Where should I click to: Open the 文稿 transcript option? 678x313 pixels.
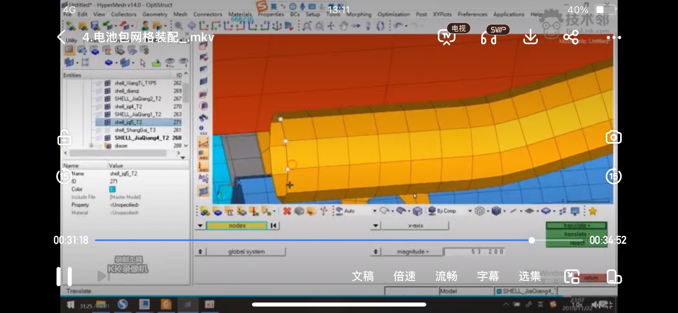pyautogui.click(x=363, y=276)
